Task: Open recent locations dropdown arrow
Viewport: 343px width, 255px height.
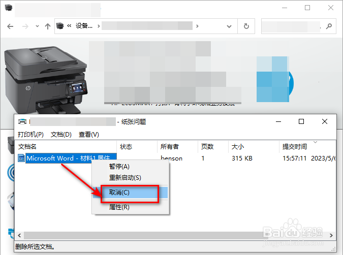Action: click(x=37, y=26)
